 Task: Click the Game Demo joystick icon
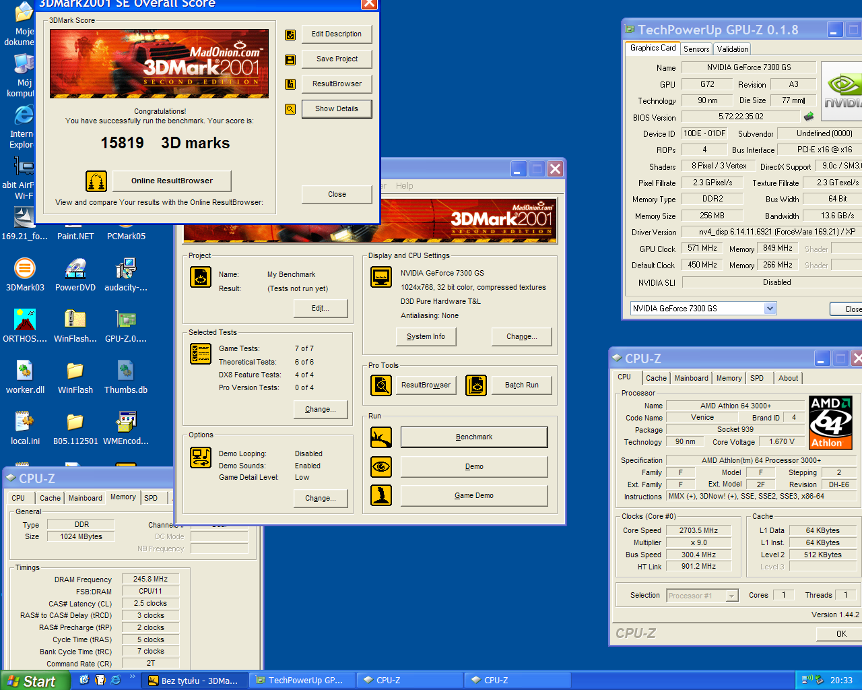pyautogui.click(x=381, y=495)
